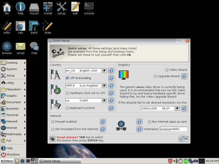Select Shutdown from the menu
This screenshot has width=219, height=164.
coord(13,155)
